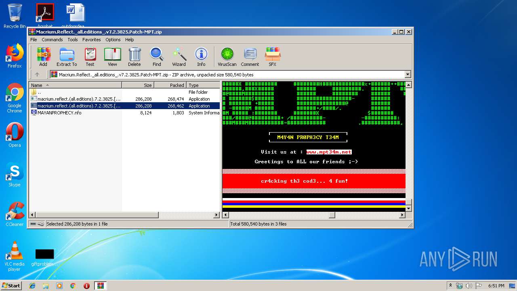This screenshot has width=517, height=291.
Task: Click the Opera taskbar icon
Action: tap(86, 286)
